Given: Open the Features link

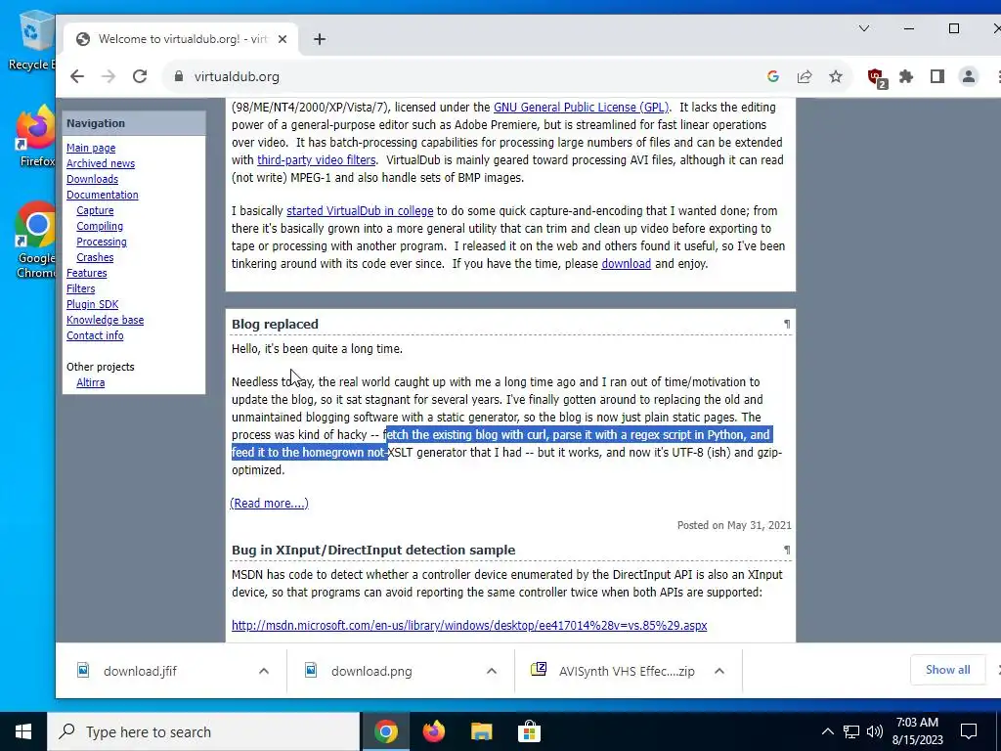Looking at the screenshot, I should 86,273.
